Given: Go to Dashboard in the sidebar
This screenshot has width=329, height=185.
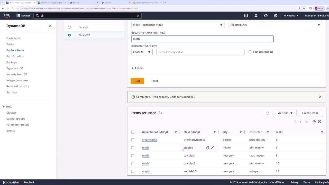Looking at the screenshot, I should coord(13,38).
